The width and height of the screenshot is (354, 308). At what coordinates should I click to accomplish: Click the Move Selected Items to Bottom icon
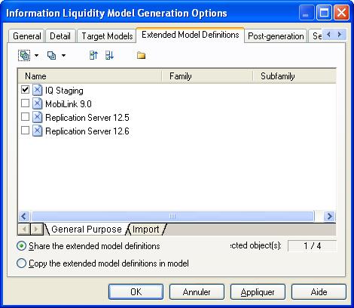[x=109, y=55]
